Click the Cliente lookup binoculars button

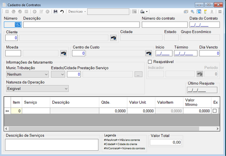click(x=114, y=38)
